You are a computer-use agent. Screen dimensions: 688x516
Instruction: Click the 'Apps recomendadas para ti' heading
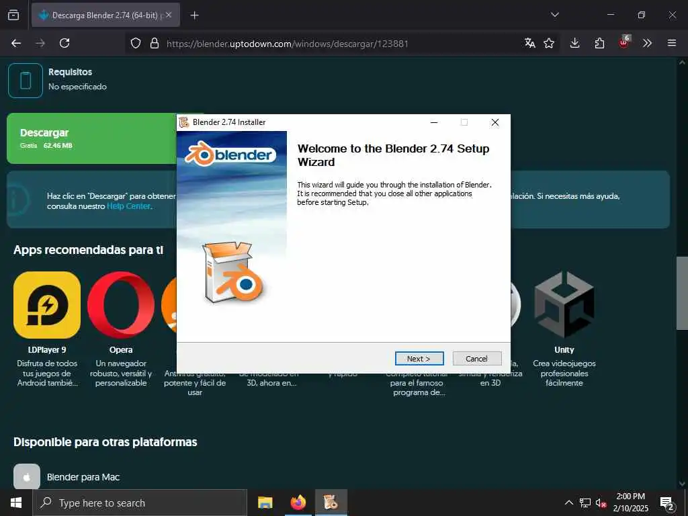coord(88,250)
